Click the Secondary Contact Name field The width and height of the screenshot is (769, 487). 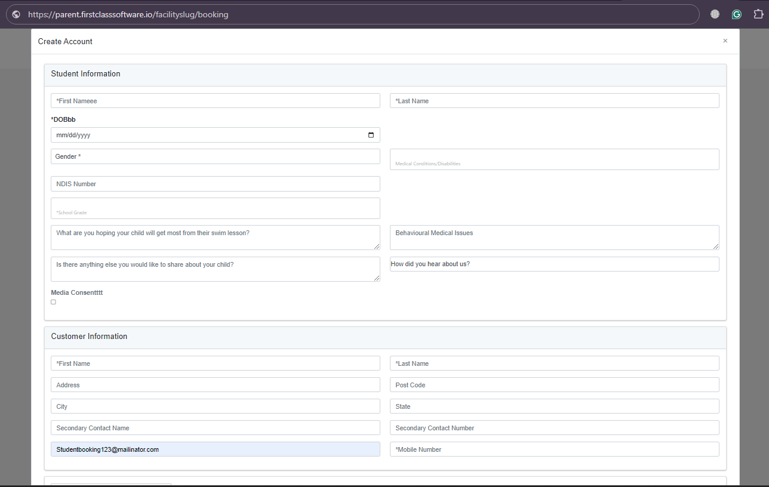(216, 428)
